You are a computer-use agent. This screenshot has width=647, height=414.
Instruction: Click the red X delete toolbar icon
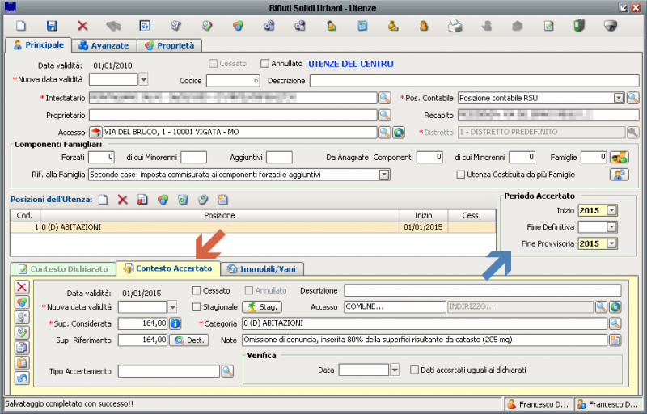click(x=82, y=26)
